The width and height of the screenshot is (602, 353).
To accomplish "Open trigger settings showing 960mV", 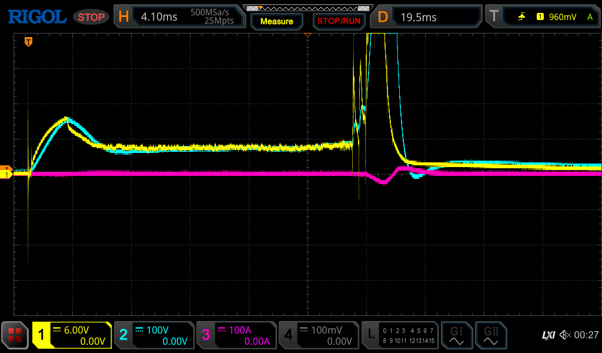I will click(541, 17).
